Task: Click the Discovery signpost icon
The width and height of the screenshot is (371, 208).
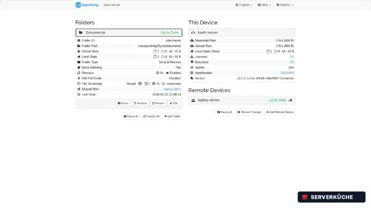Action: tap(192, 62)
